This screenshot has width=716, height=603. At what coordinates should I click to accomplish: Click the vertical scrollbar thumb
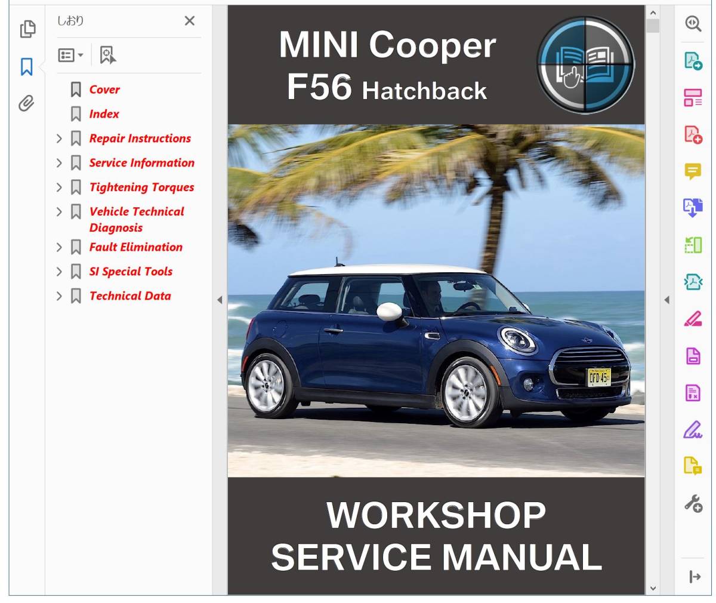652,26
